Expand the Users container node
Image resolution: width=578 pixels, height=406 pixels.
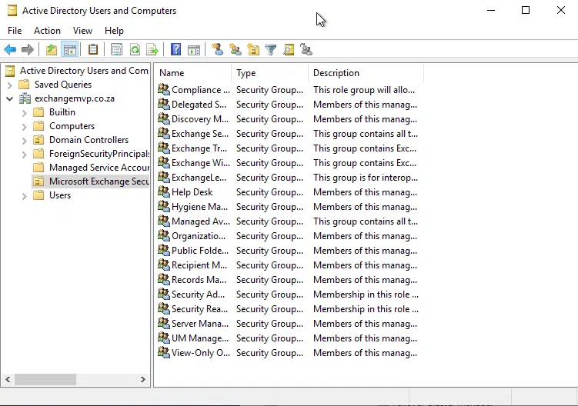[25, 195]
